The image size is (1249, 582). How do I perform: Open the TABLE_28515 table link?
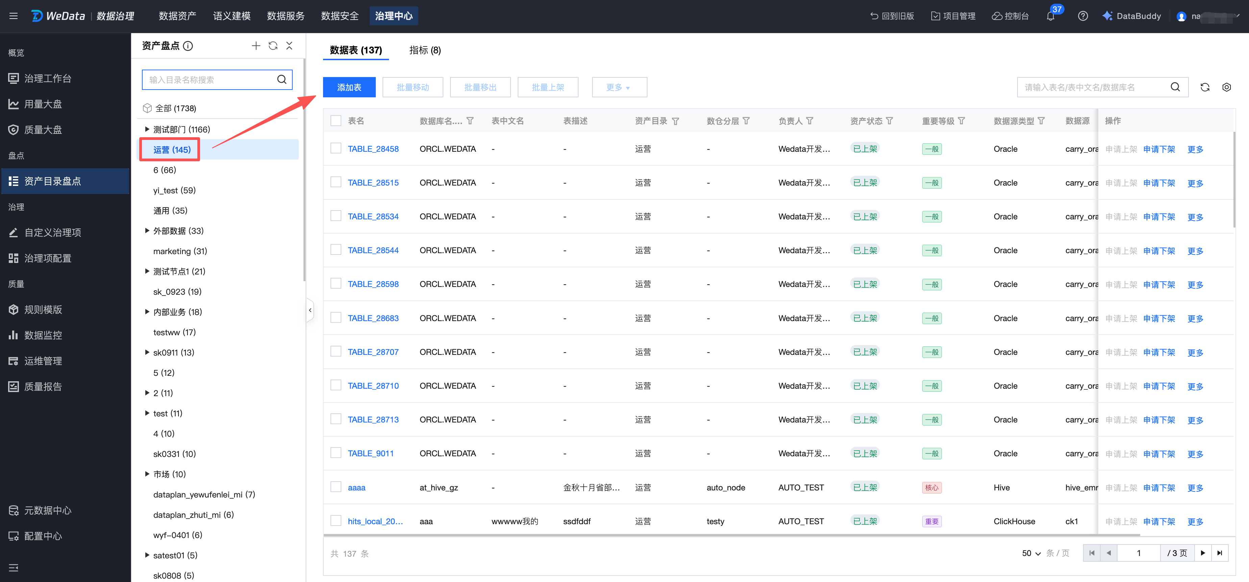pos(373,183)
